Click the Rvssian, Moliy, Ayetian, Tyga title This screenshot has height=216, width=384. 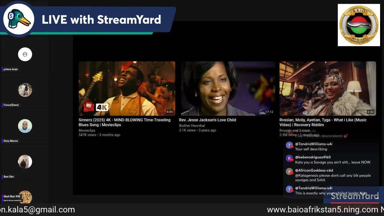[x=323, y=122]
